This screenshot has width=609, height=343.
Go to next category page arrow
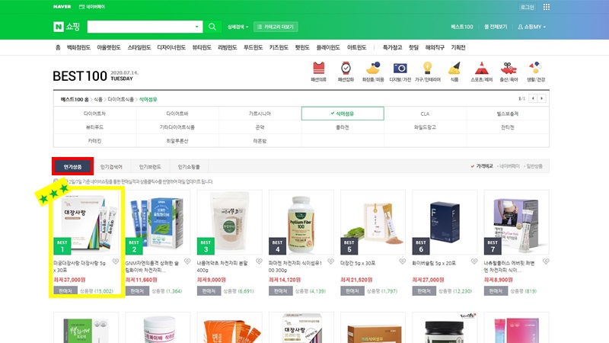point(542,98)
